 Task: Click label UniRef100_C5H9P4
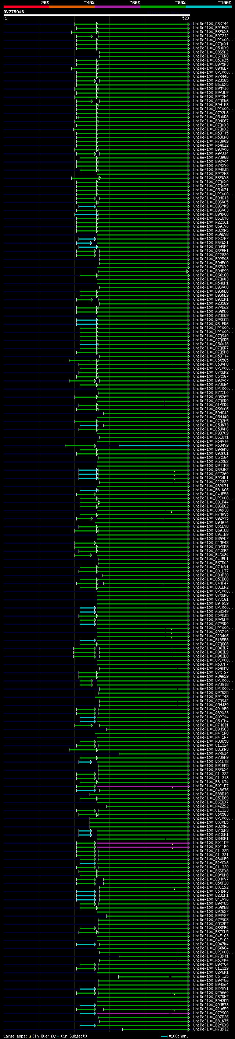pyautogui.click(x=211, y=247)
